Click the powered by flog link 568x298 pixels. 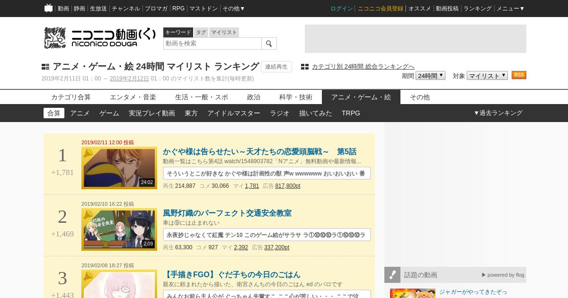[x=503, y=275]
